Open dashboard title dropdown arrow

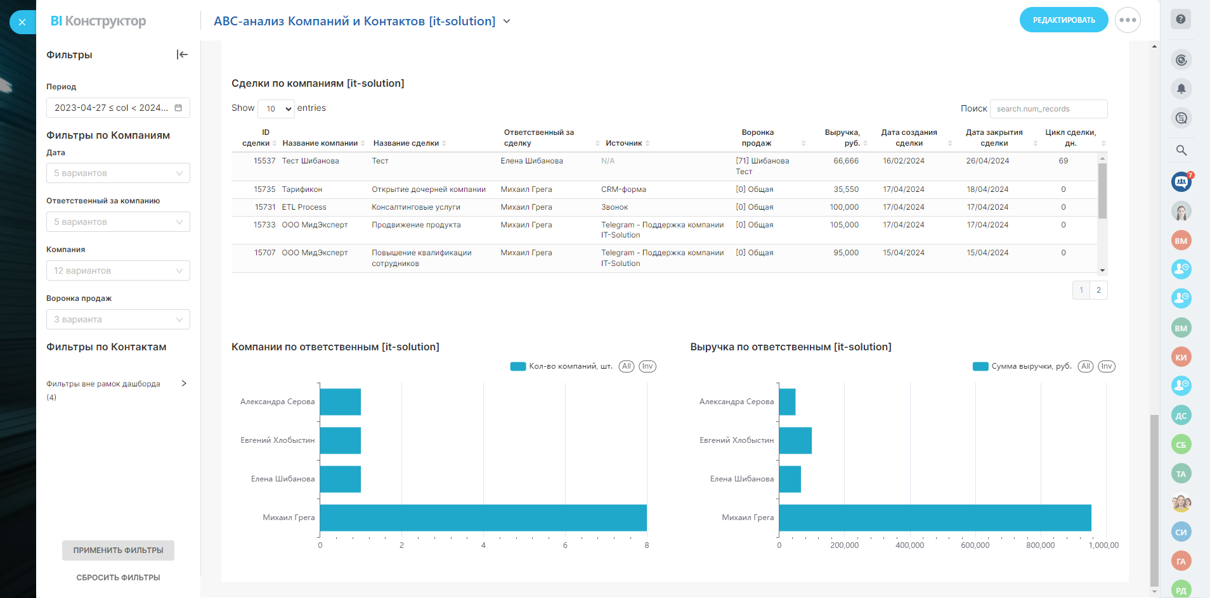(x=507, y=22)
